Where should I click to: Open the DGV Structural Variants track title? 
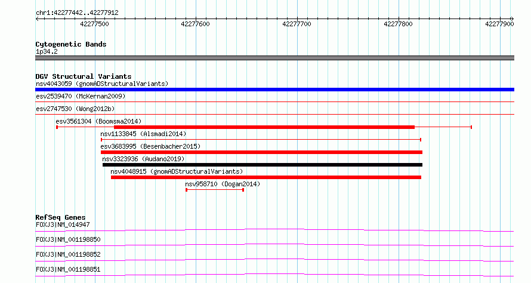point(84,76)
